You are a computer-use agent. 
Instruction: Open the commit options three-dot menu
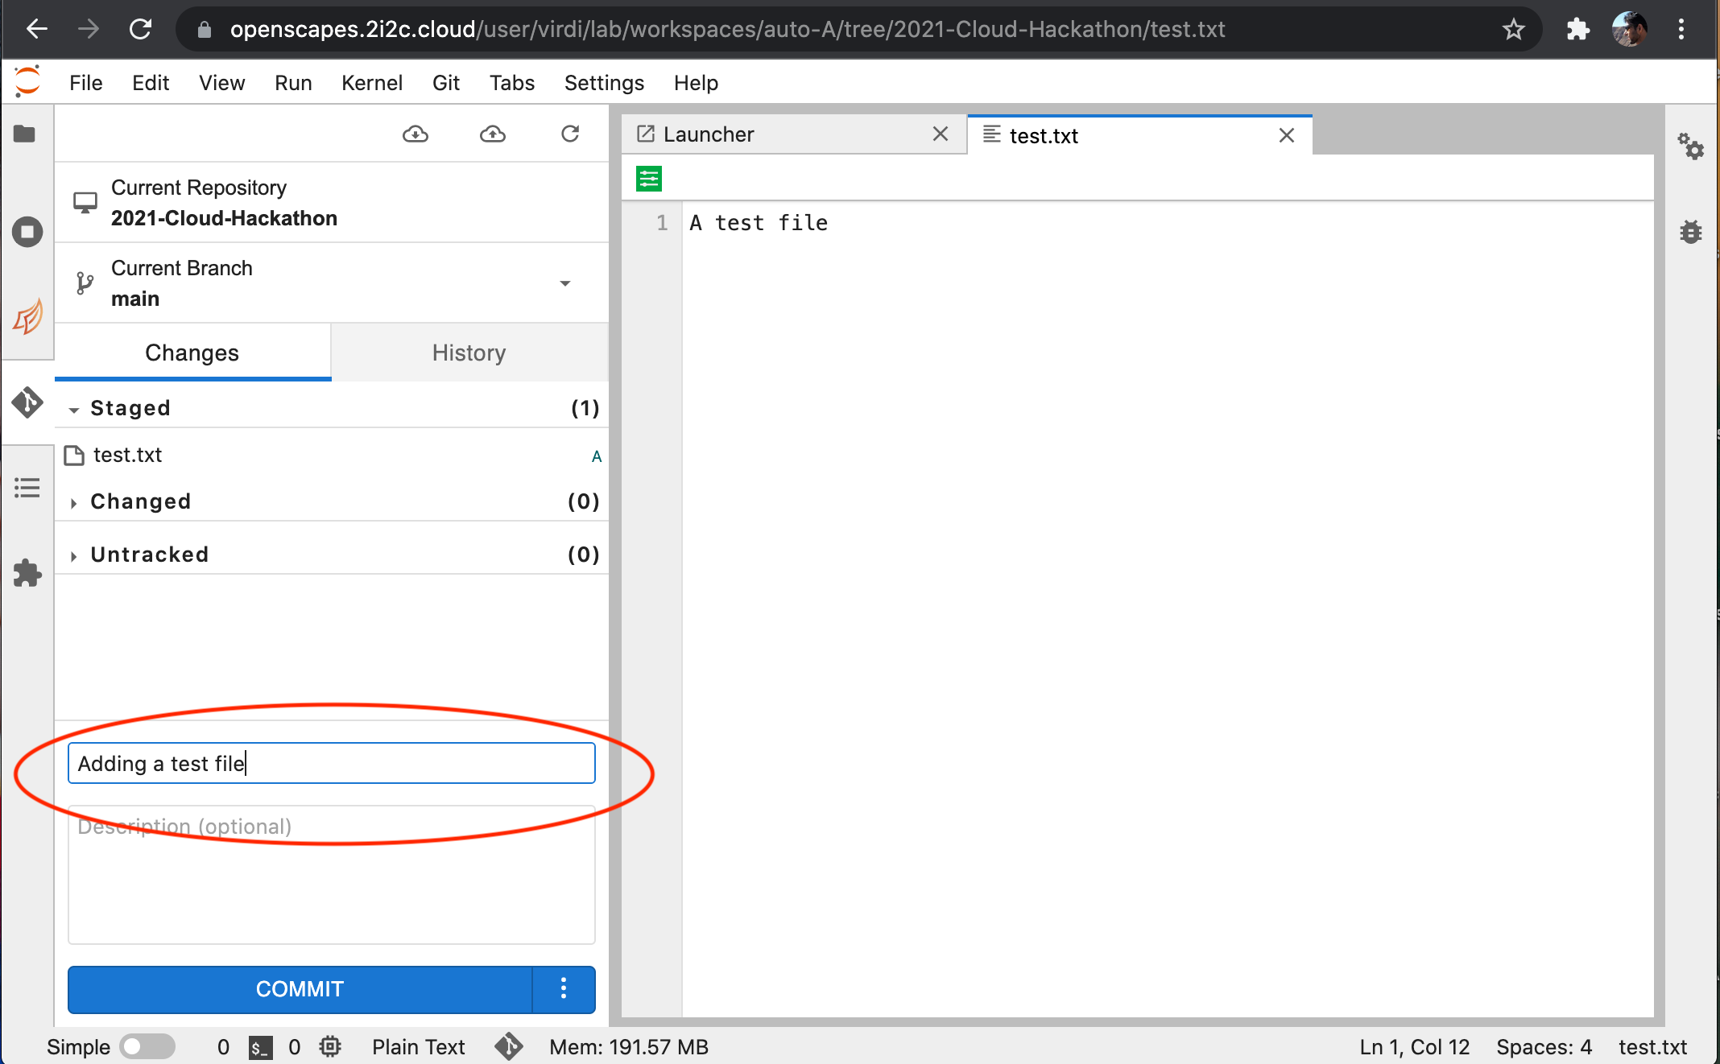click(564, 989)
